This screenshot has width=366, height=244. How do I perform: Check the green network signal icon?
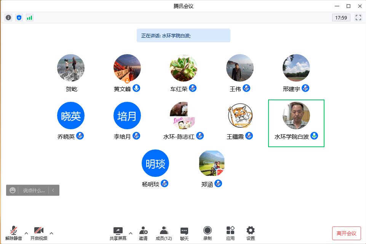tap(29, 18)
